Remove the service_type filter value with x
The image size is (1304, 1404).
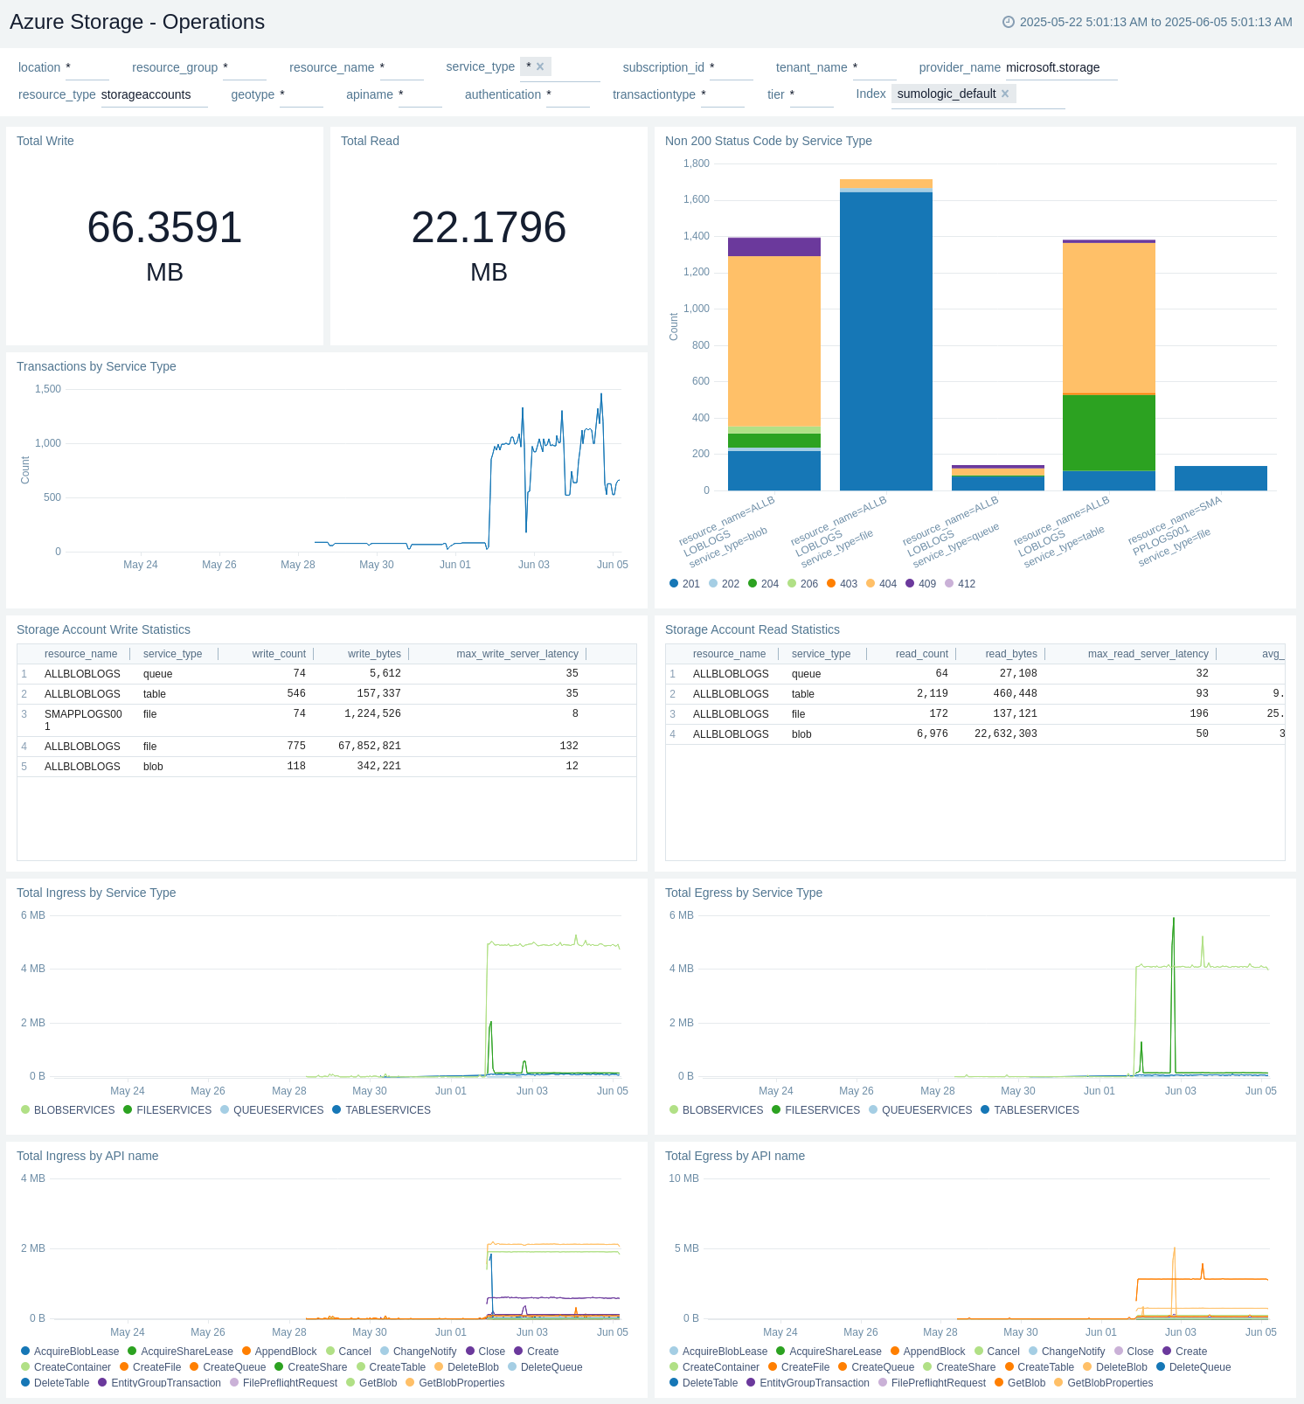[x=540, y=66]
